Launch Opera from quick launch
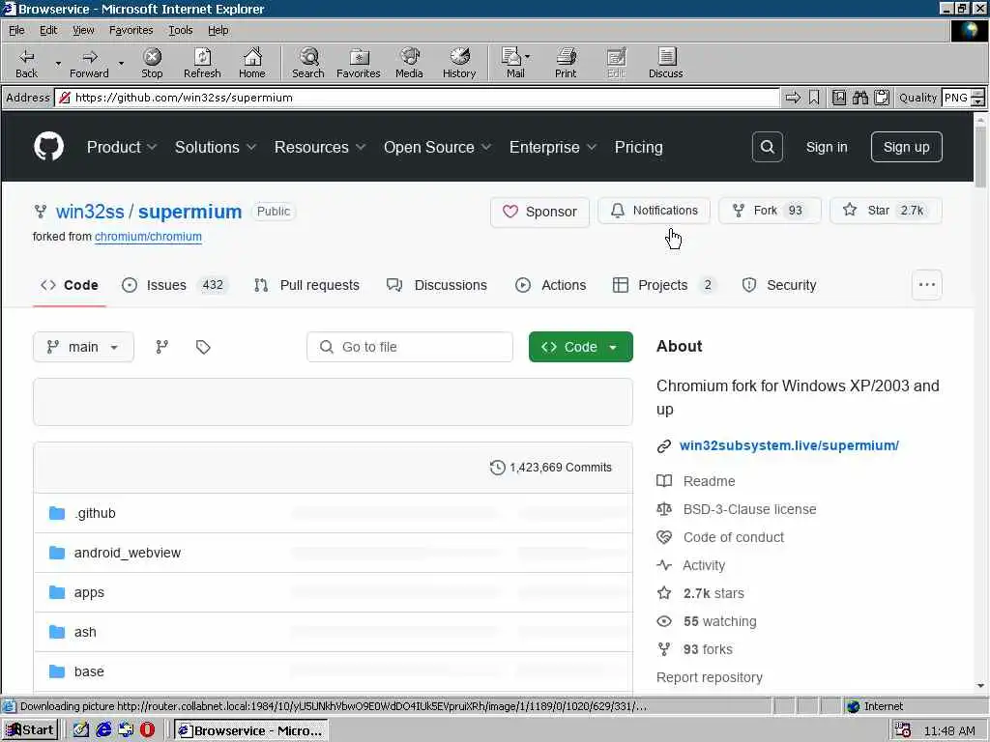Image resolution: width=990 pixels, height=742 pixels. pos(147,730)
